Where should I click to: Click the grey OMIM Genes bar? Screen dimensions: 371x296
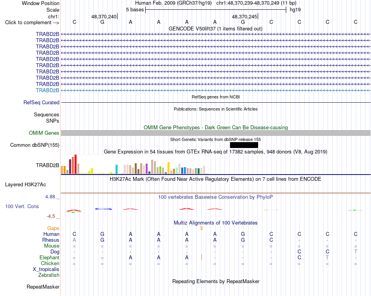[216, 133]
